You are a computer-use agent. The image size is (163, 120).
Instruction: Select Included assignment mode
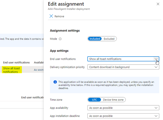pyautogui.click(x=95, y=39)
